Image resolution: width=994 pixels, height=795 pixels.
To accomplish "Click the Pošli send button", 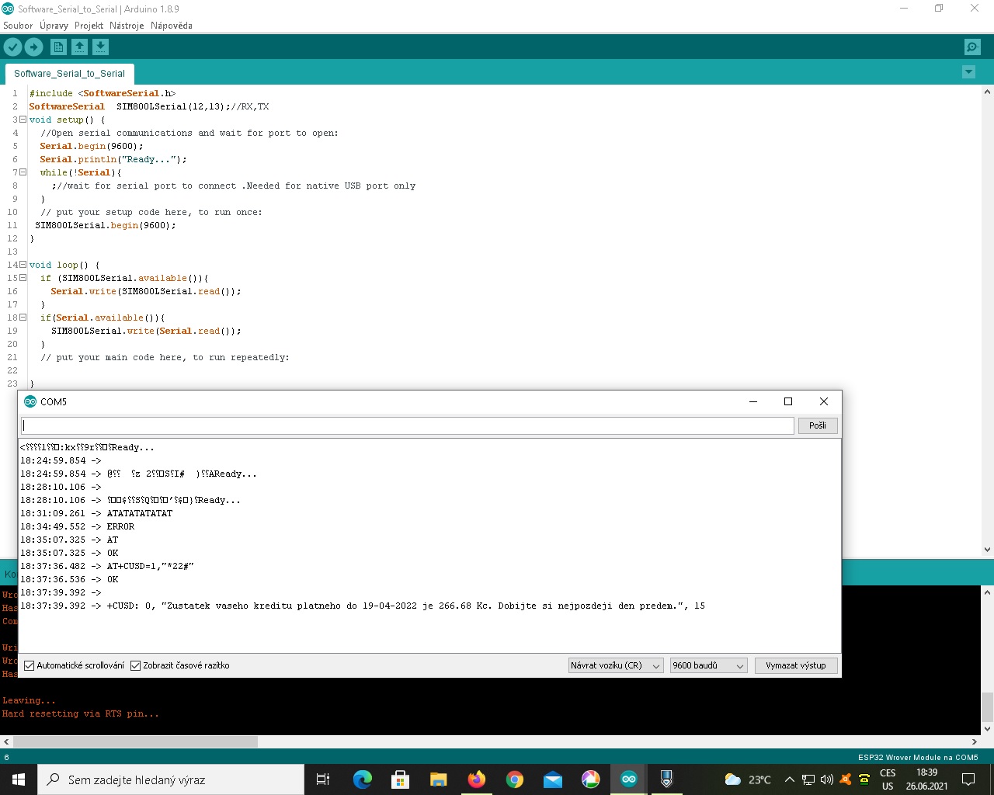I will (818, 425).
